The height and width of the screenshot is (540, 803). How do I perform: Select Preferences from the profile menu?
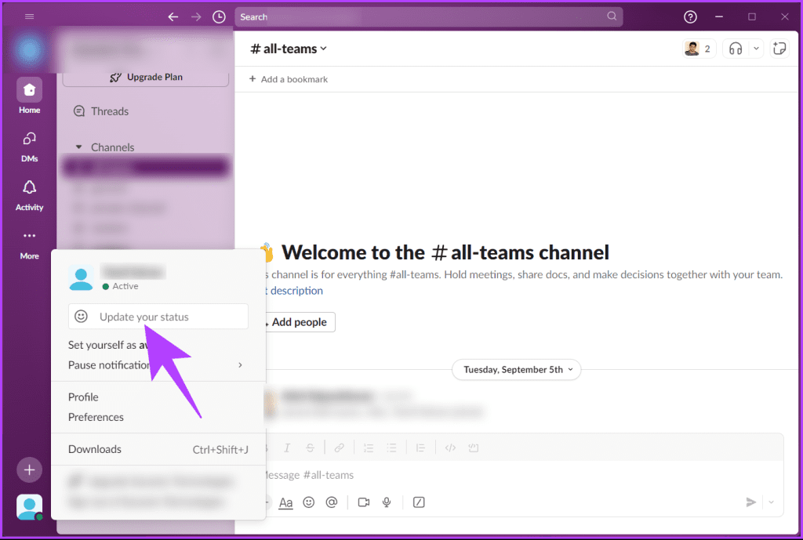click(96, 417)
